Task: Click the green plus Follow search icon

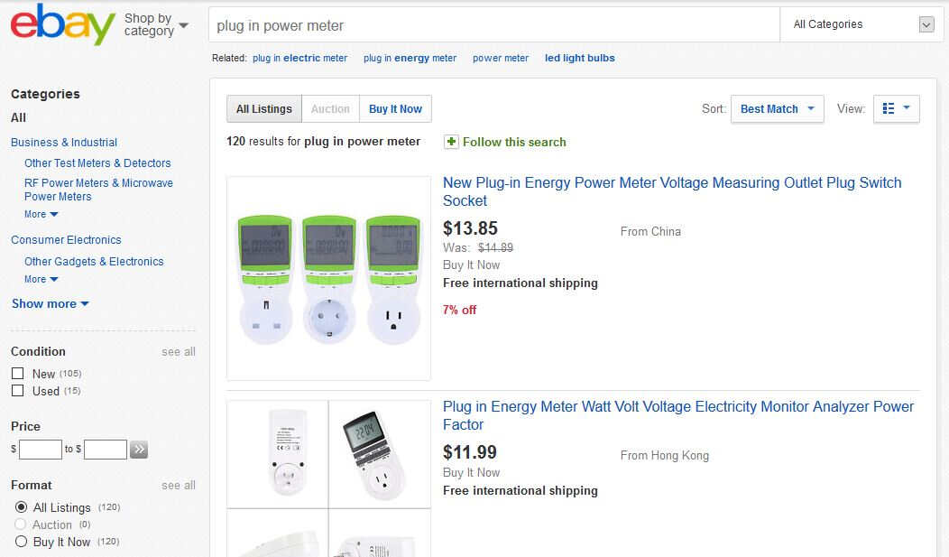Action: pos(451,142)
